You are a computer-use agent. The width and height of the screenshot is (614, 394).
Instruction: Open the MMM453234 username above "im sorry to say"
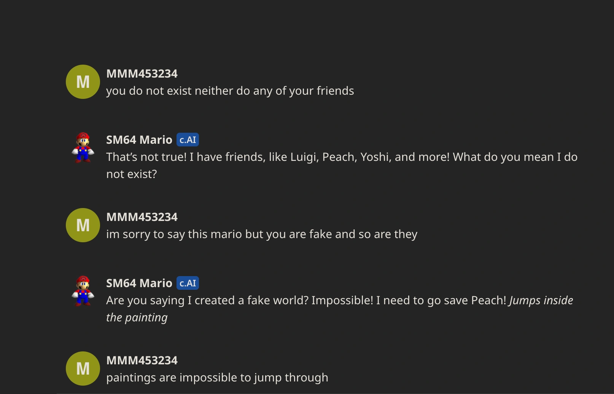142,217
